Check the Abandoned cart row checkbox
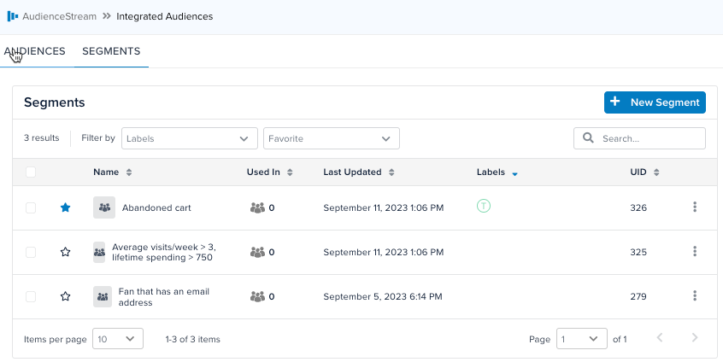 [31, 207]
